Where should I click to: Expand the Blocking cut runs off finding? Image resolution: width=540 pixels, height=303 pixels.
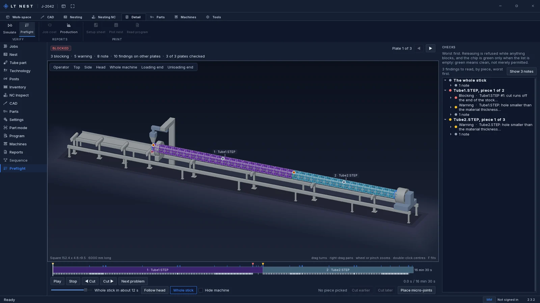(451, 98)
